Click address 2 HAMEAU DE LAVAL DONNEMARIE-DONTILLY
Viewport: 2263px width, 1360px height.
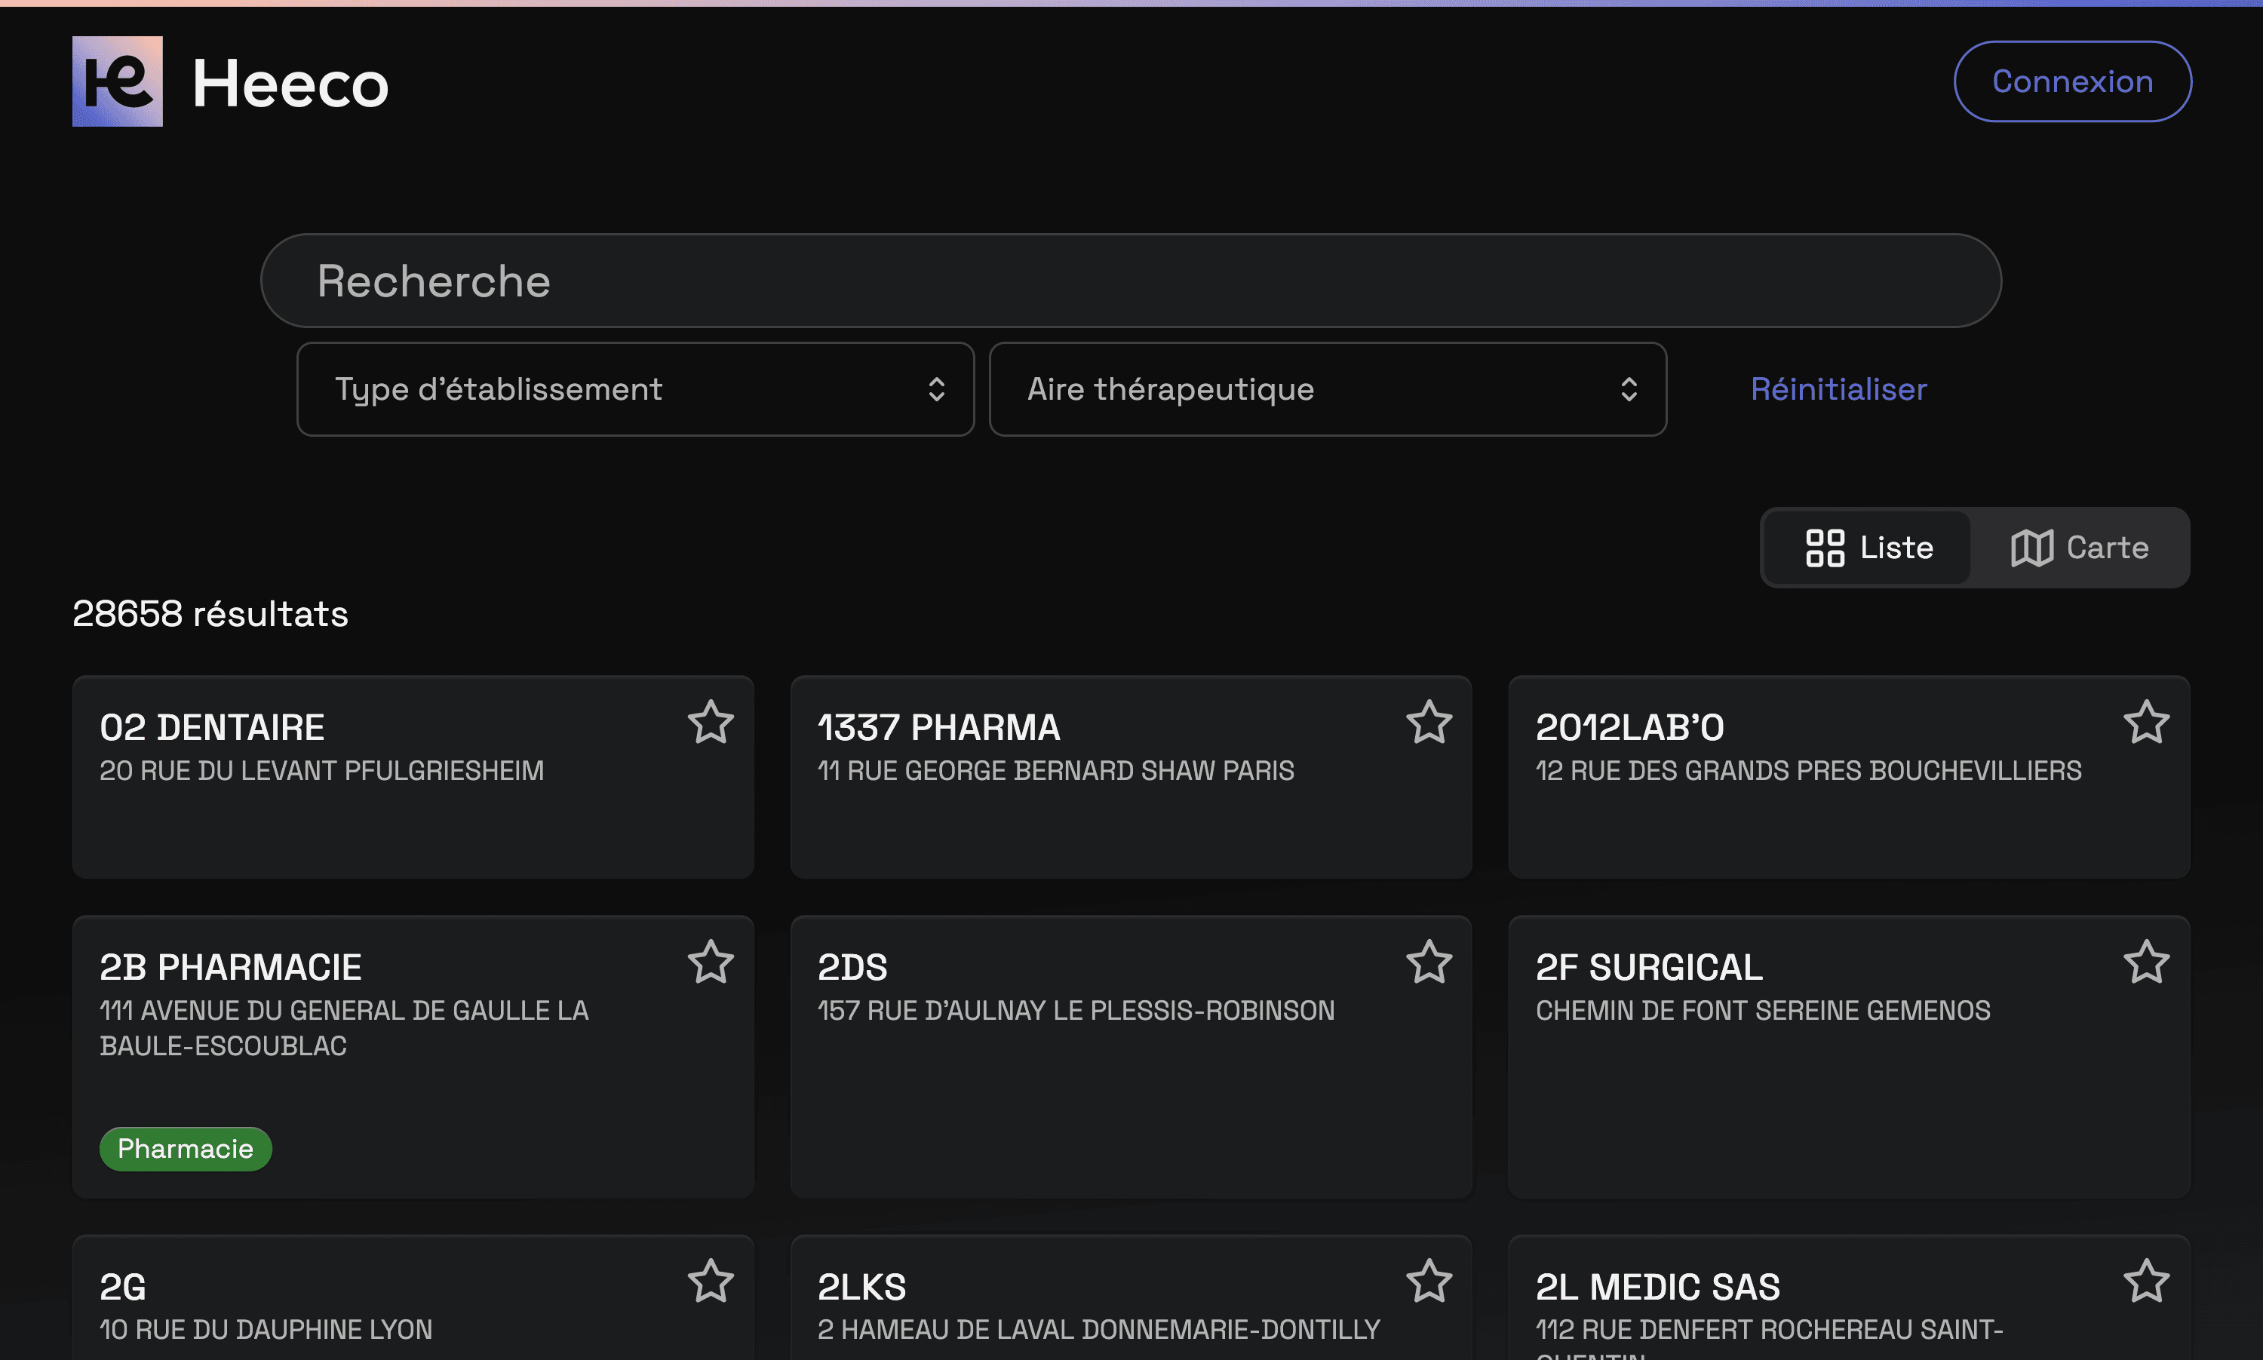coord(1098,1330)
